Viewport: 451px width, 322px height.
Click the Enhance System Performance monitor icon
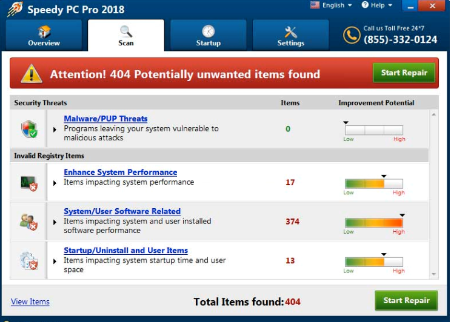(28, 182)
